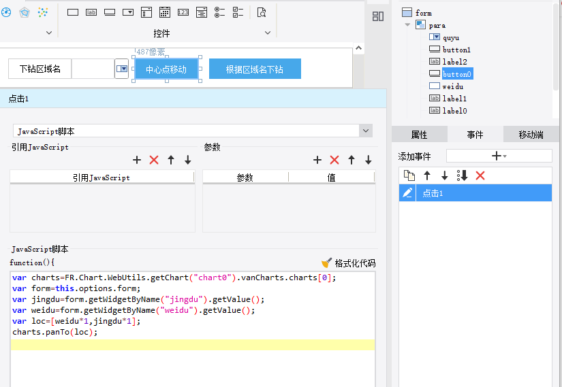
Task: Move the 点击1 event up in list
Action: [x=427, y=175]
